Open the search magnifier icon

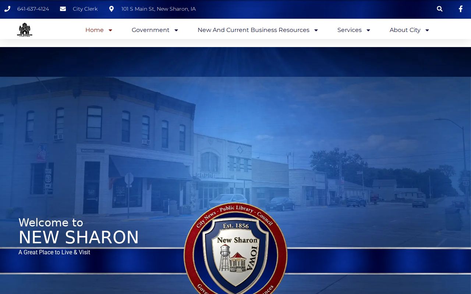pos(440,9)
